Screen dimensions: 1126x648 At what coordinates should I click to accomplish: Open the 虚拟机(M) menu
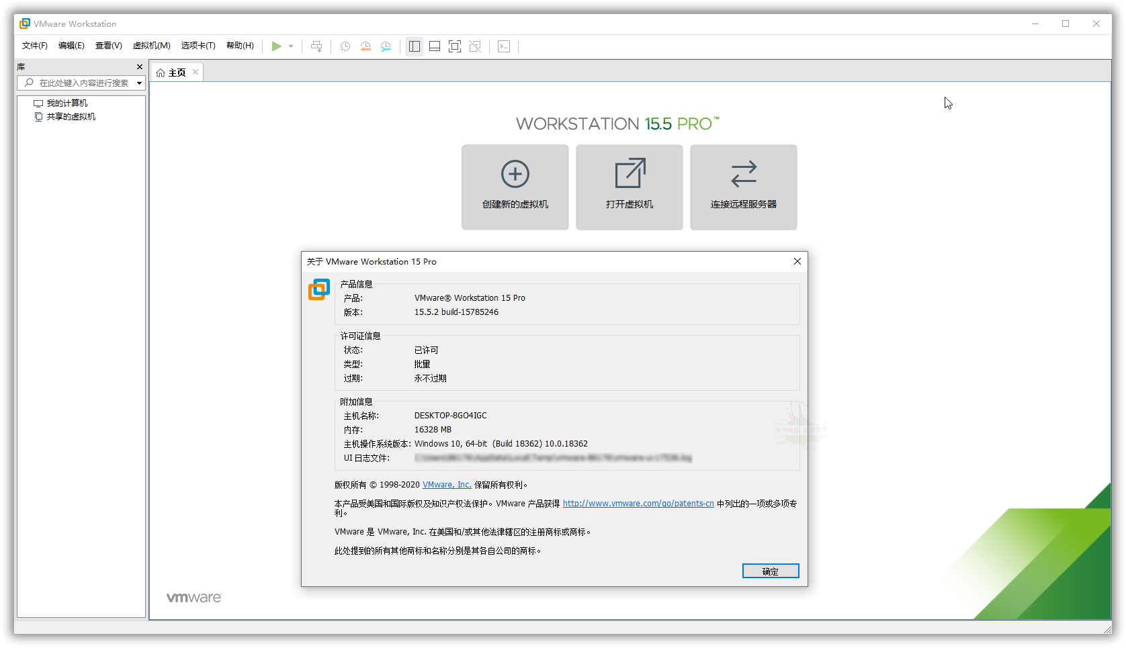point(151,46)
